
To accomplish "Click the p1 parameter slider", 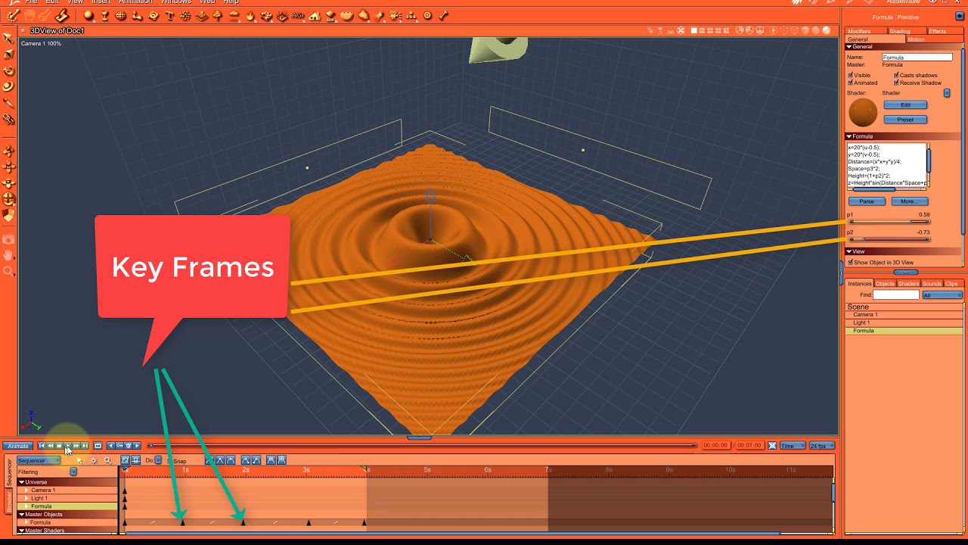I will [889, 222].
